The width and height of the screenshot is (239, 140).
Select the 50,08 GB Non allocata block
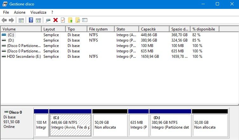point(210,123)
